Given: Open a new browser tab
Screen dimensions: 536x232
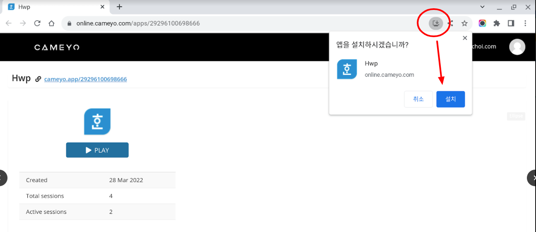Looking at the screenshot, I should [x=119, y=7].
